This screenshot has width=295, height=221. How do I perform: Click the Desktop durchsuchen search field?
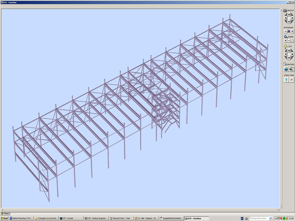[x=259, y=218]
